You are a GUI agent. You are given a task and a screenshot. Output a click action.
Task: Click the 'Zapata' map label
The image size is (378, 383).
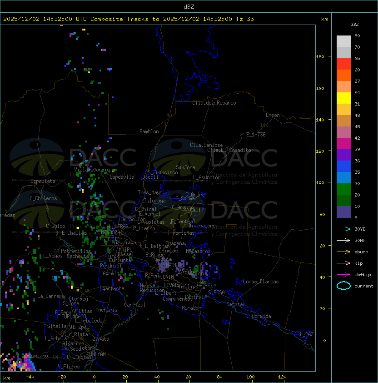pos(101,339)
